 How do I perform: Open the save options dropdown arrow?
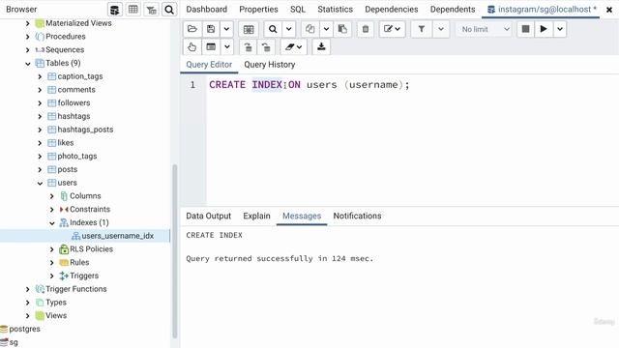pyautogui.click(x=226, y=29)
